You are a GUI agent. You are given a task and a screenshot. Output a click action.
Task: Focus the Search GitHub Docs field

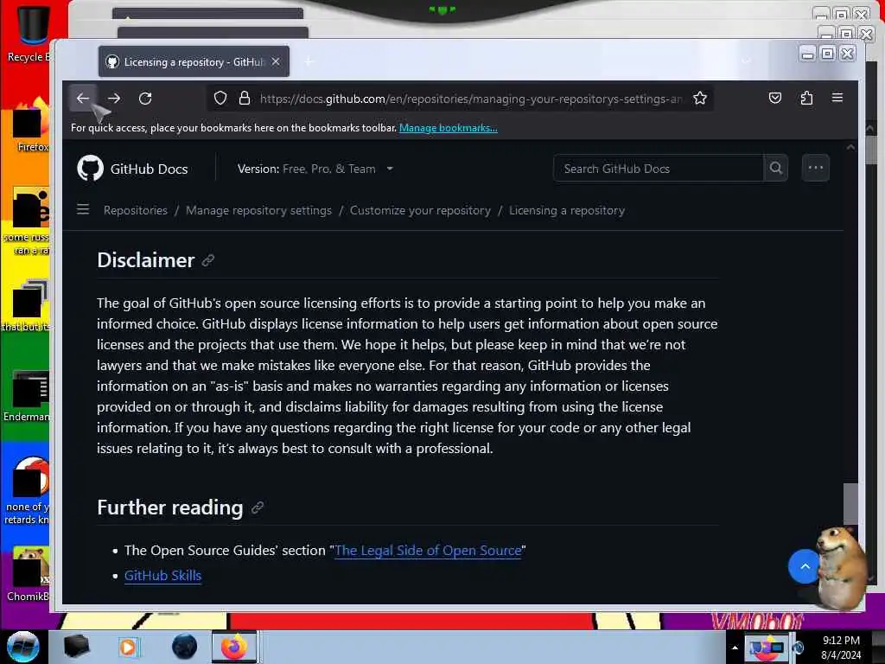point(658,169)
